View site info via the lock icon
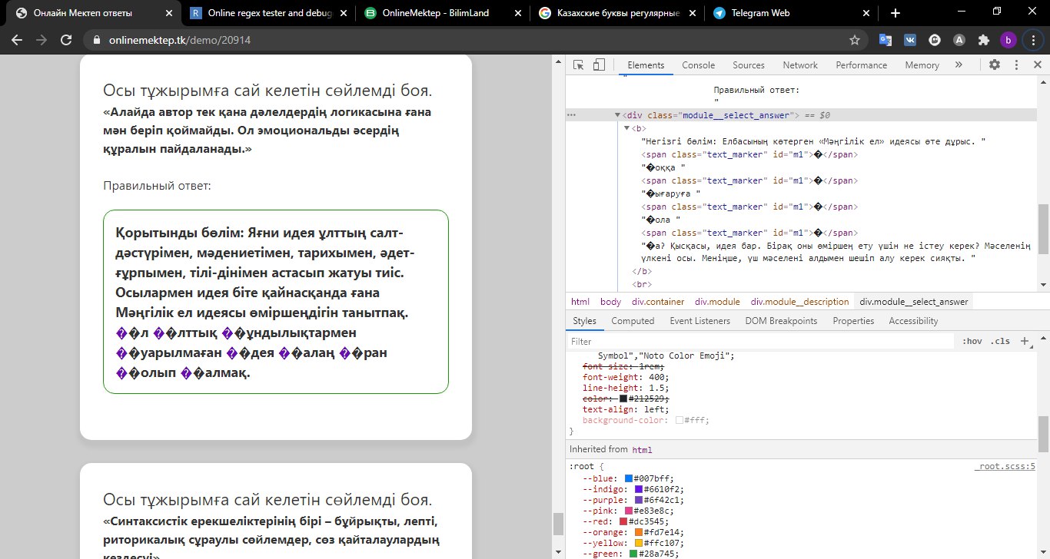This screenshot has width=1050, height=559. click(x=97, y=40)
